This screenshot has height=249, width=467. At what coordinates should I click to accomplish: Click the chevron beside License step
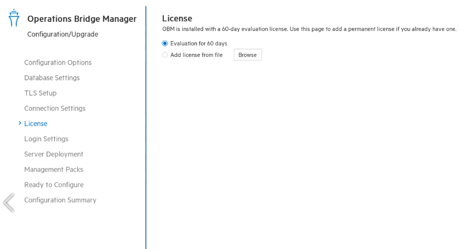click(20, 123)
